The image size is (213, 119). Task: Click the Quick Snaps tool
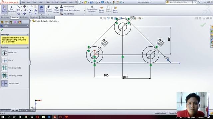point(108,9)
